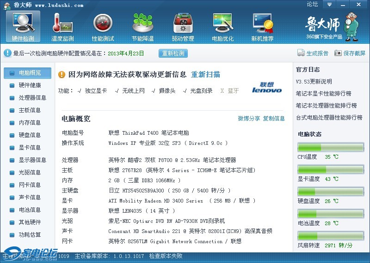370x263 pixels.
Task: Select 功耗估算 in the left sidebar
Action: 30,234
